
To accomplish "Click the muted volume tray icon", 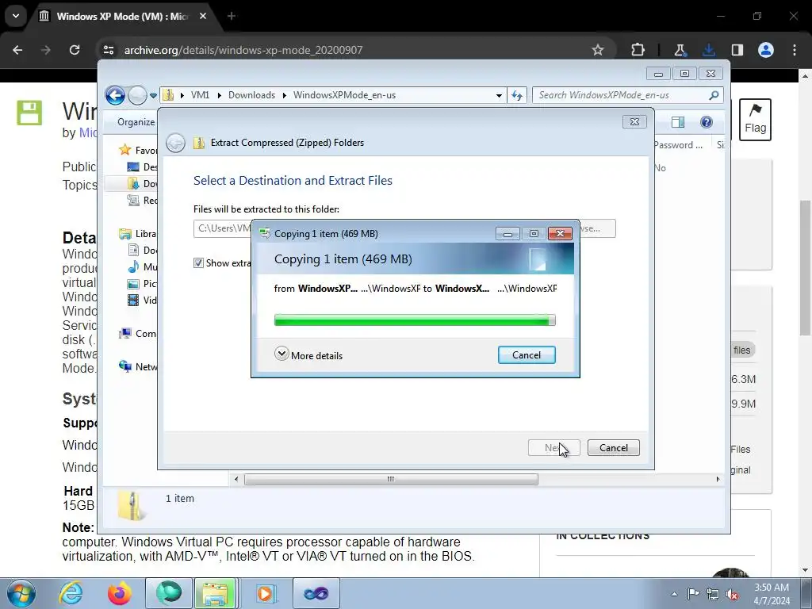I will click(732, 594).
